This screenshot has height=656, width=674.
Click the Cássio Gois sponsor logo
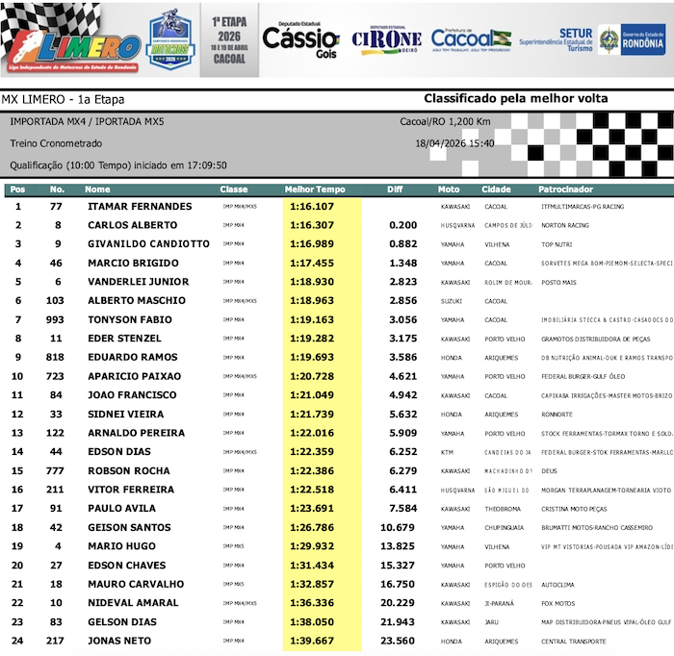[x=300, y=40]
